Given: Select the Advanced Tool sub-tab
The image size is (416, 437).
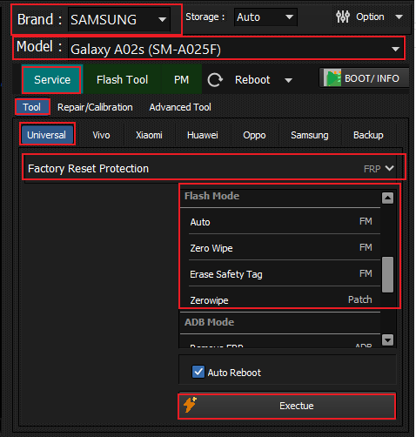Looking at the screenshot, I should (180, 107).
